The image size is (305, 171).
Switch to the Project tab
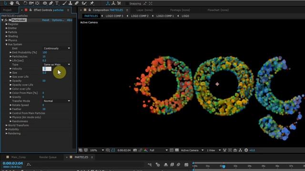pyautogui.click(x=8, y=10)
